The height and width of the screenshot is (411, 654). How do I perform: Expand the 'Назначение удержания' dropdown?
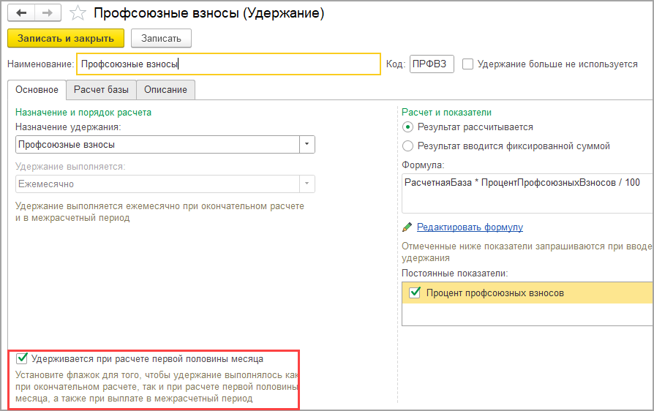click(307, 145)
